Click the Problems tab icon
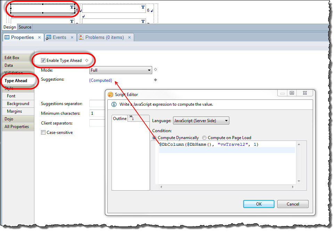This screenshot has height=232, width=336. pyautogui.click(x=81, y=37)
